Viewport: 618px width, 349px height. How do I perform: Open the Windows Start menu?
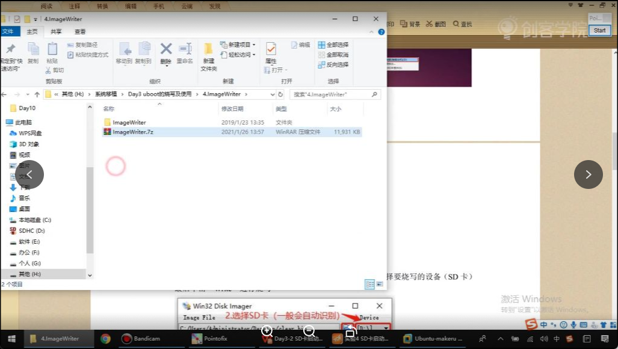(x=11, y=339)
